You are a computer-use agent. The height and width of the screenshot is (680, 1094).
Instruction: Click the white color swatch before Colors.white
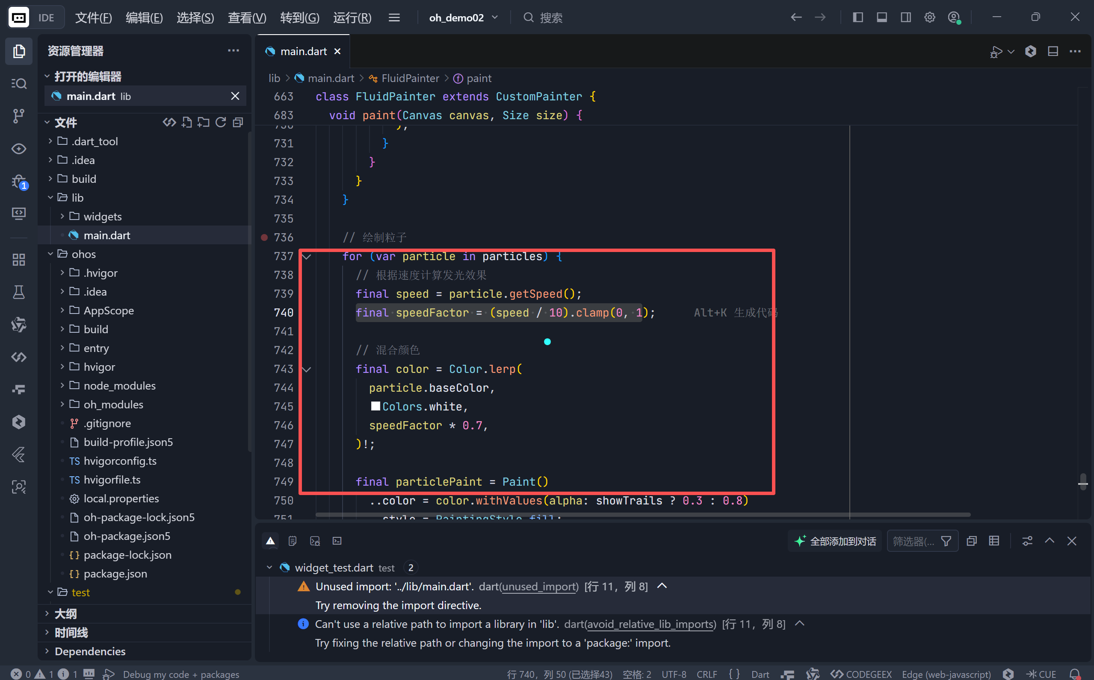(x=375, y=406)
